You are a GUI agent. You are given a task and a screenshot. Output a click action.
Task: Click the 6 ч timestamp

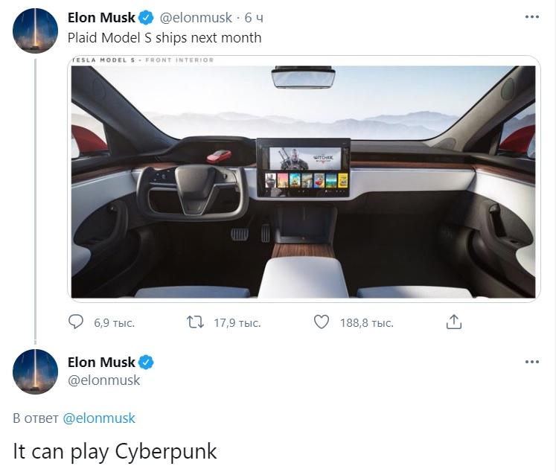coord(254,17)
